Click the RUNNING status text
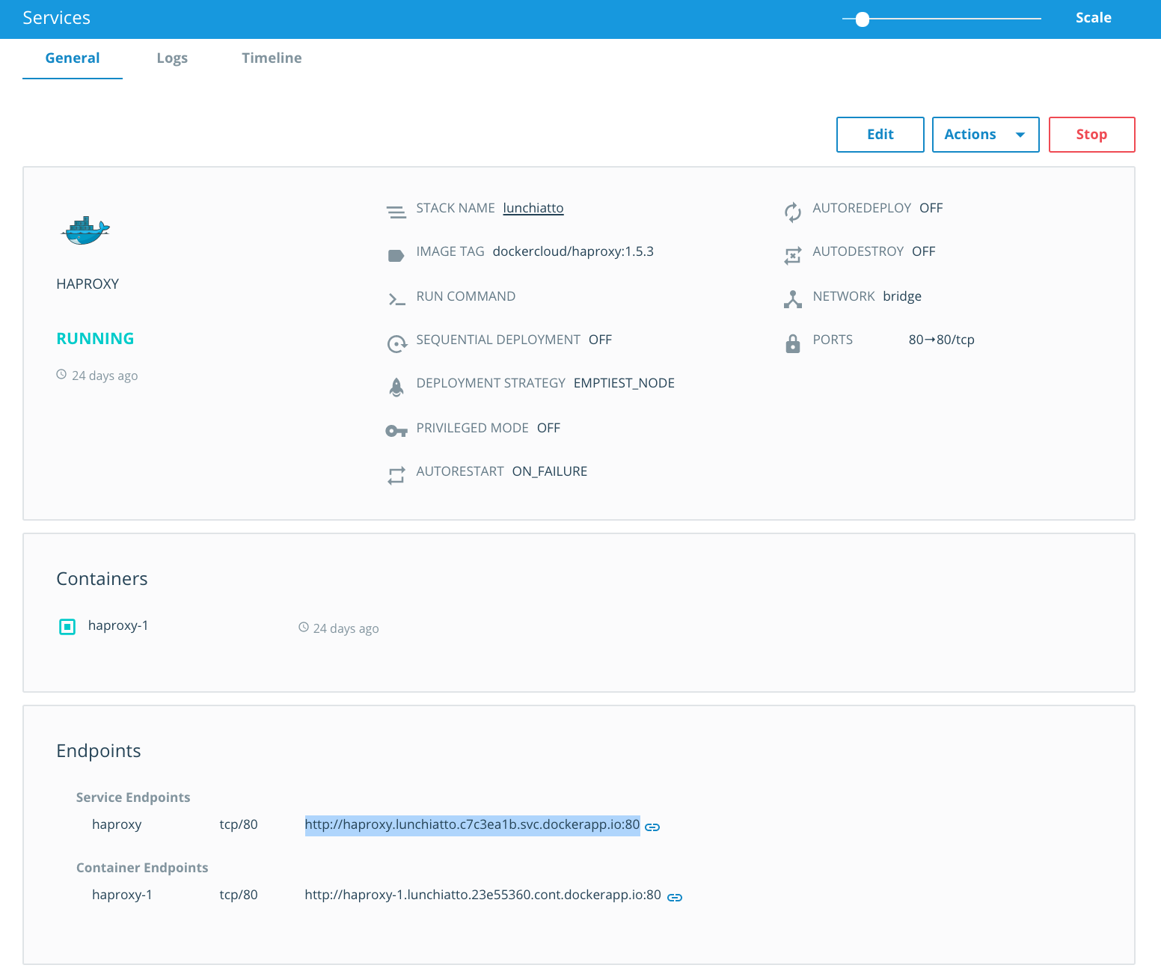1161x971 pixels. [95, 339]
